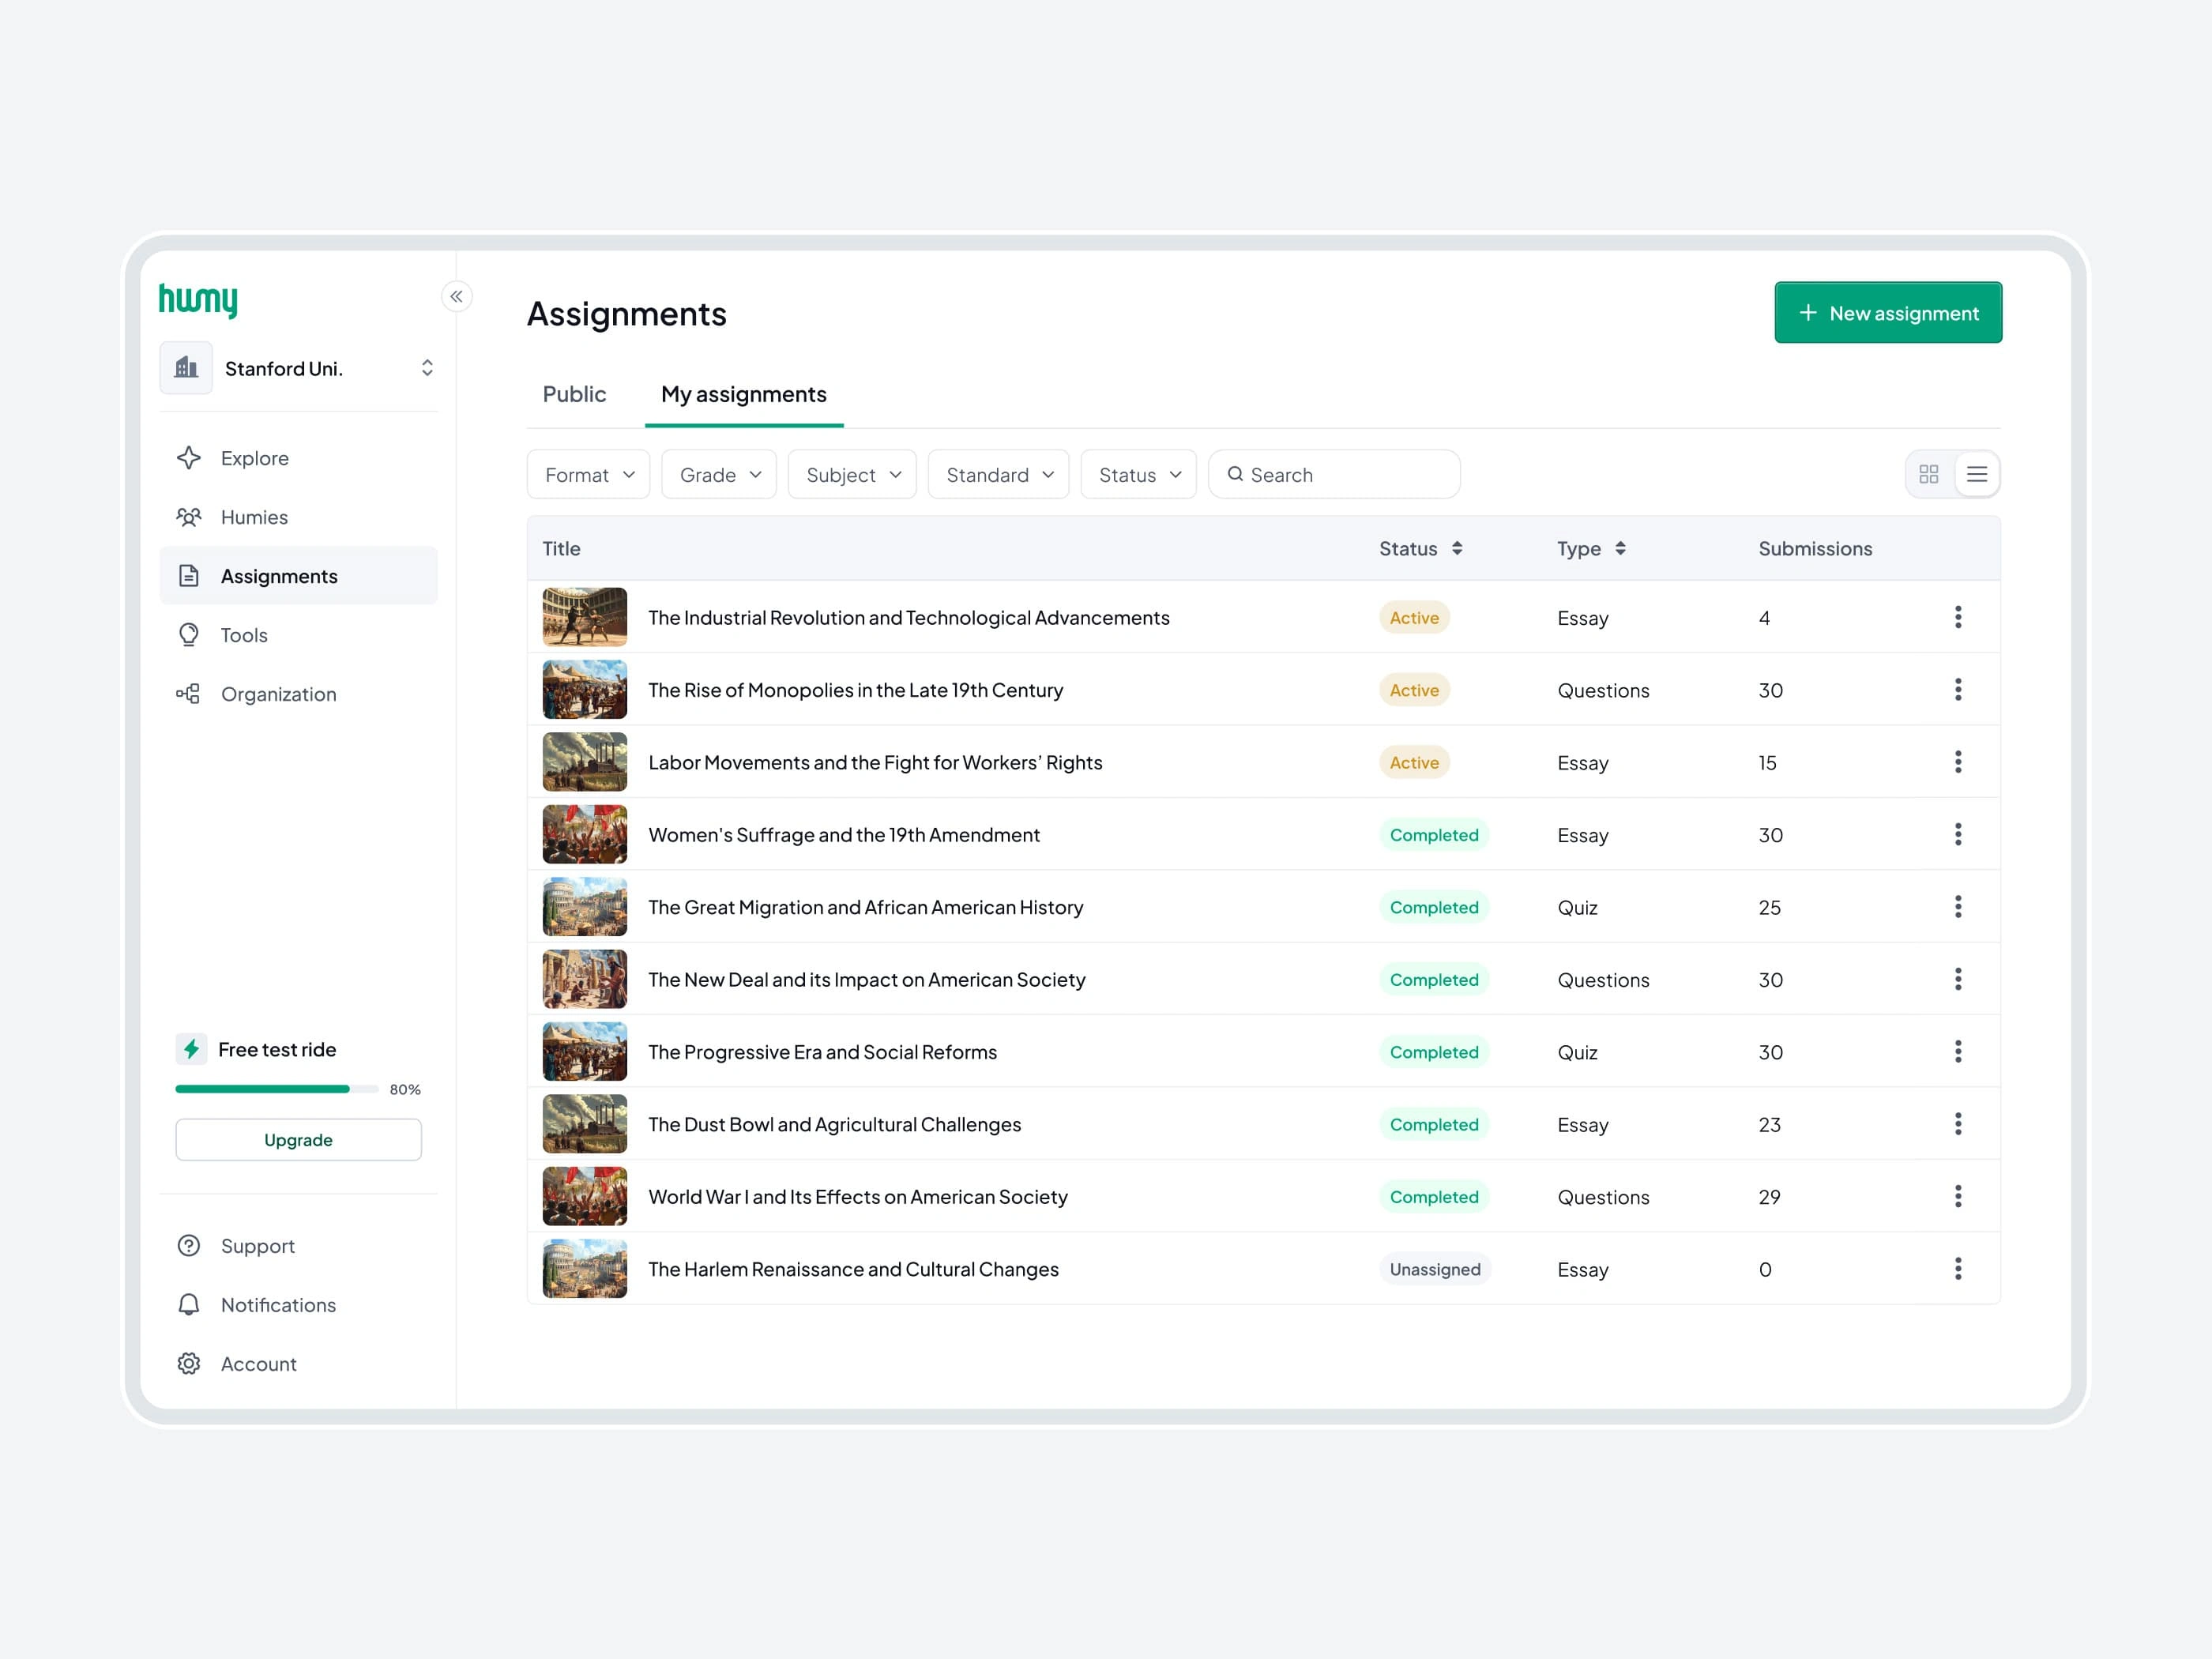Open the Explore sparkle icon in the sidebar
Viewport: 2212px width, 1659px height.
click(x=189, y=458)
